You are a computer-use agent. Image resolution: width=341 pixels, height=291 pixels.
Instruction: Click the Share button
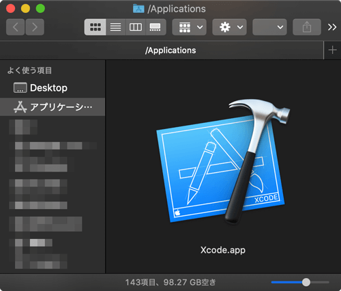[307, 27]
